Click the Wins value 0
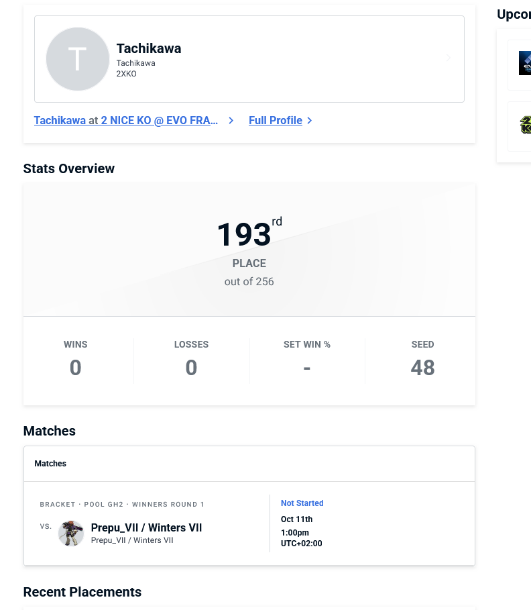This screenshot has height=610, width=531. coord(75,368)
